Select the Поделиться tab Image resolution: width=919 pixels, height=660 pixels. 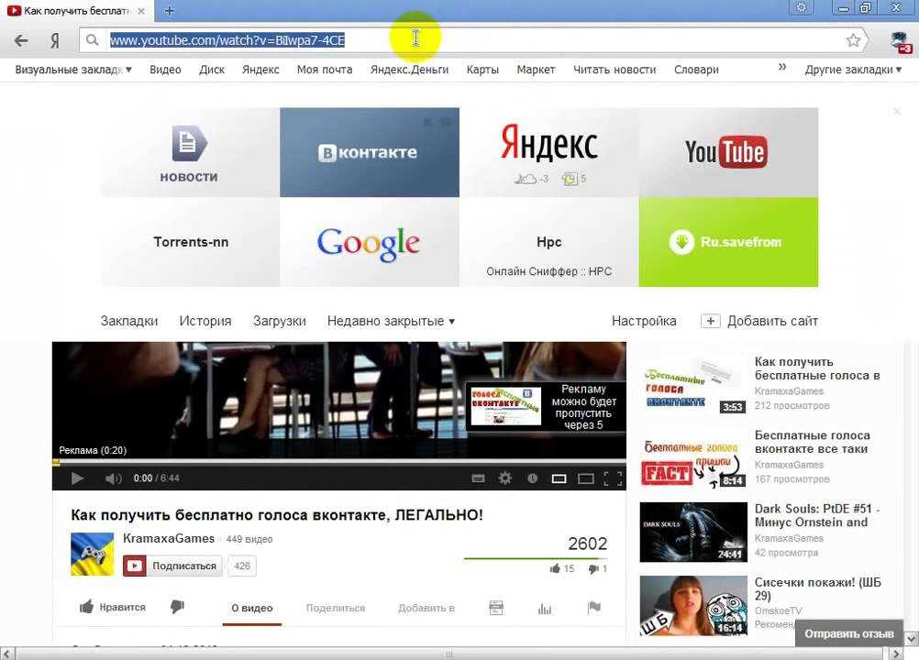[x=336, y=608]
